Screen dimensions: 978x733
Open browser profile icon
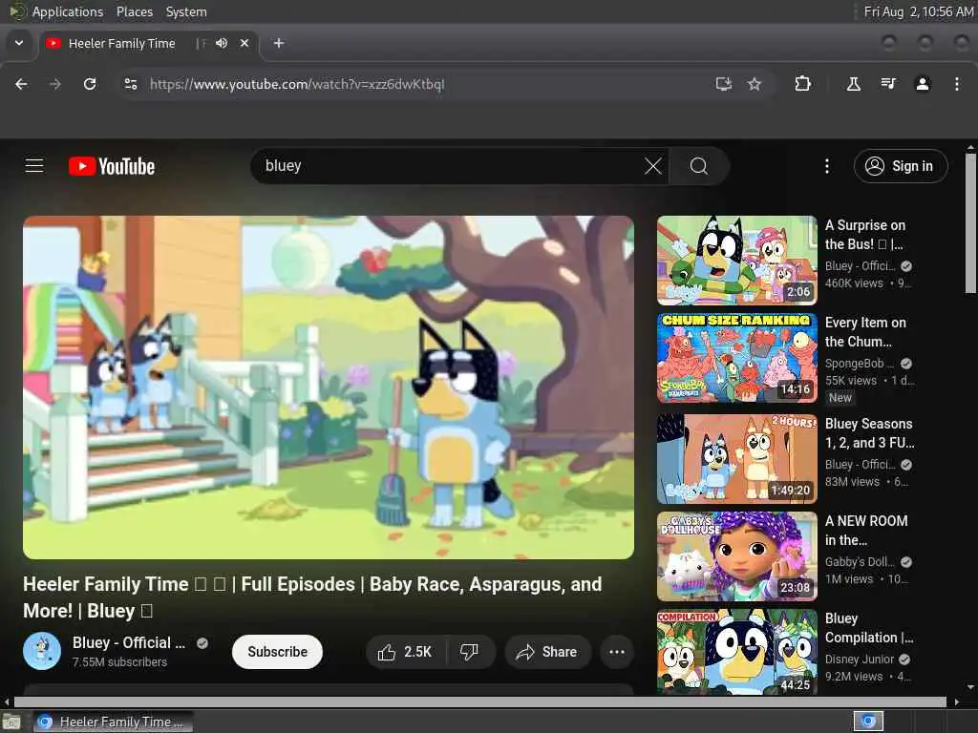click(x=923, y=84)
